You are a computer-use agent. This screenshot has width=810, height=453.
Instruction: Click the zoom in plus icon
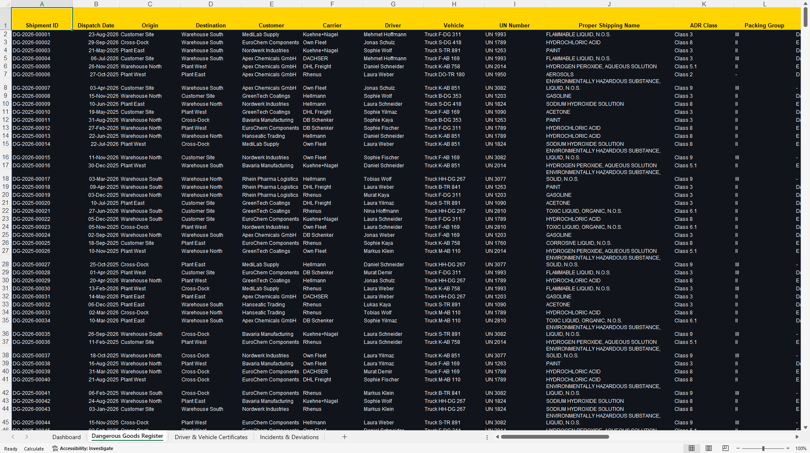tap(788, 448)
